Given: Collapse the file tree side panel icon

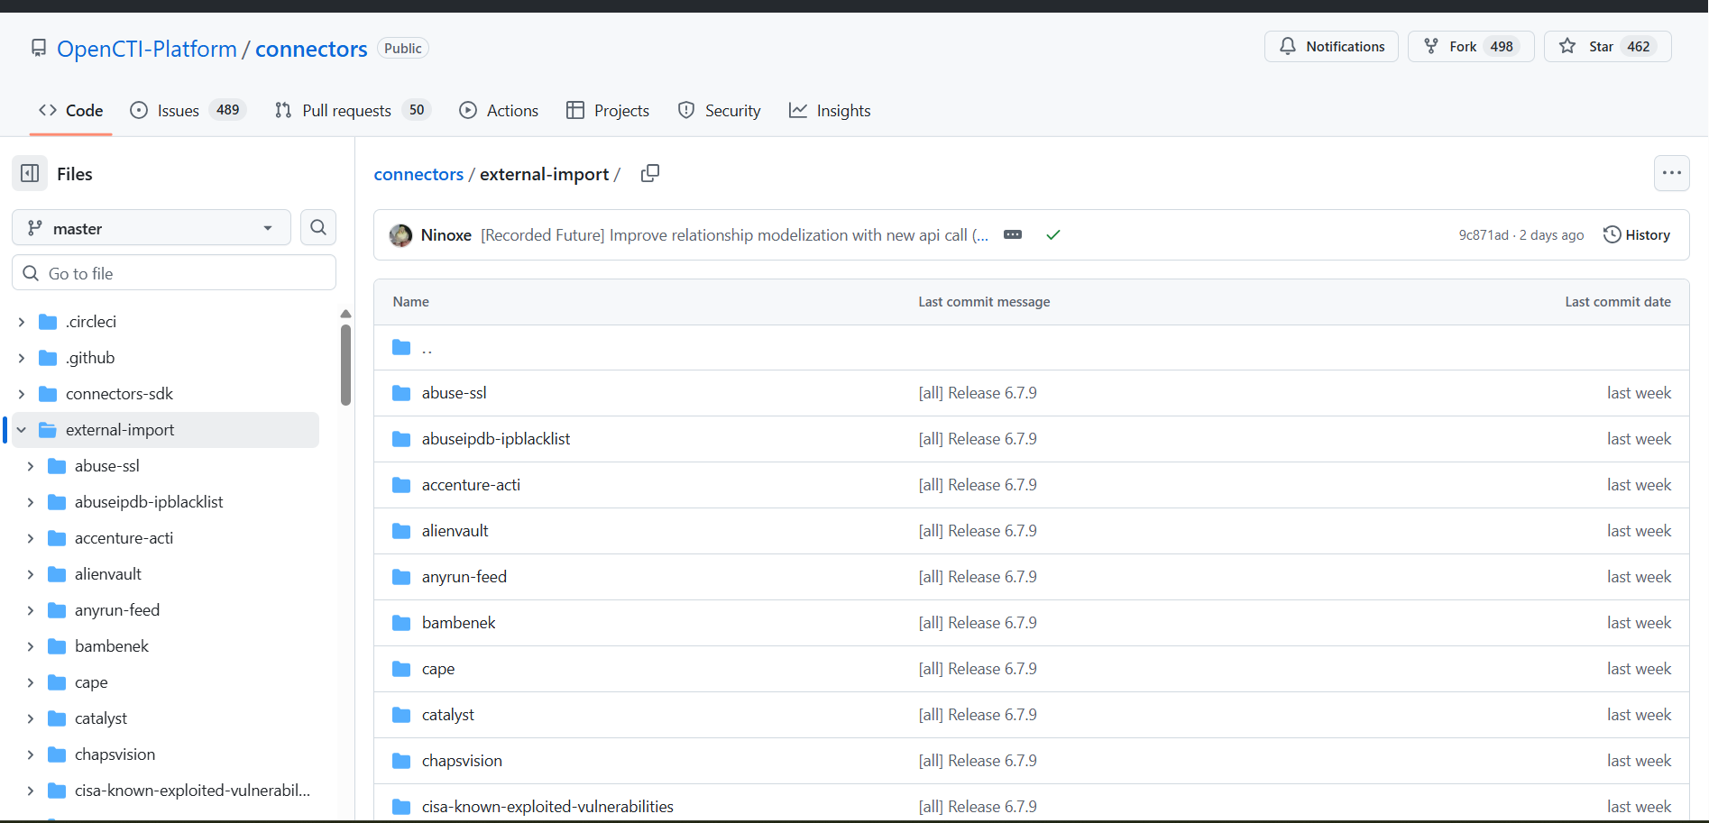Looking at the screenshot, I should [x=30, y=173].
